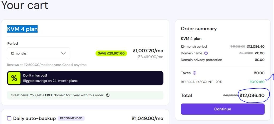274x124 pixels.
Task: Click the free domain info icon
Action: [x=108, y=95]
